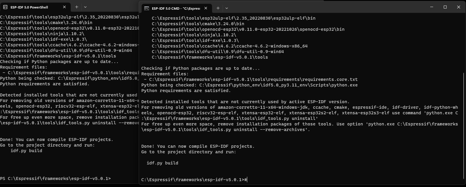This screenshot has width=466, height=187.
Task: Close the ESP-IDF 5.0 CMD tab
Action: pos(206,8)
